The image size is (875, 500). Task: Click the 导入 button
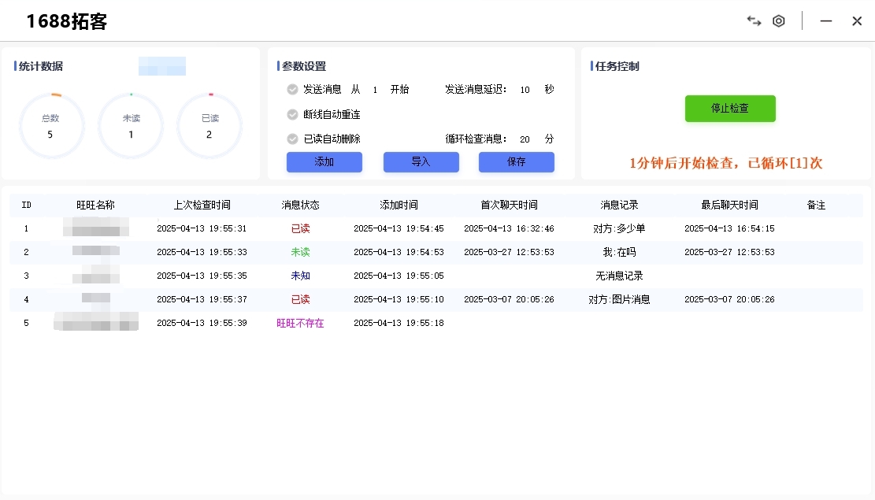pos(421,162)
